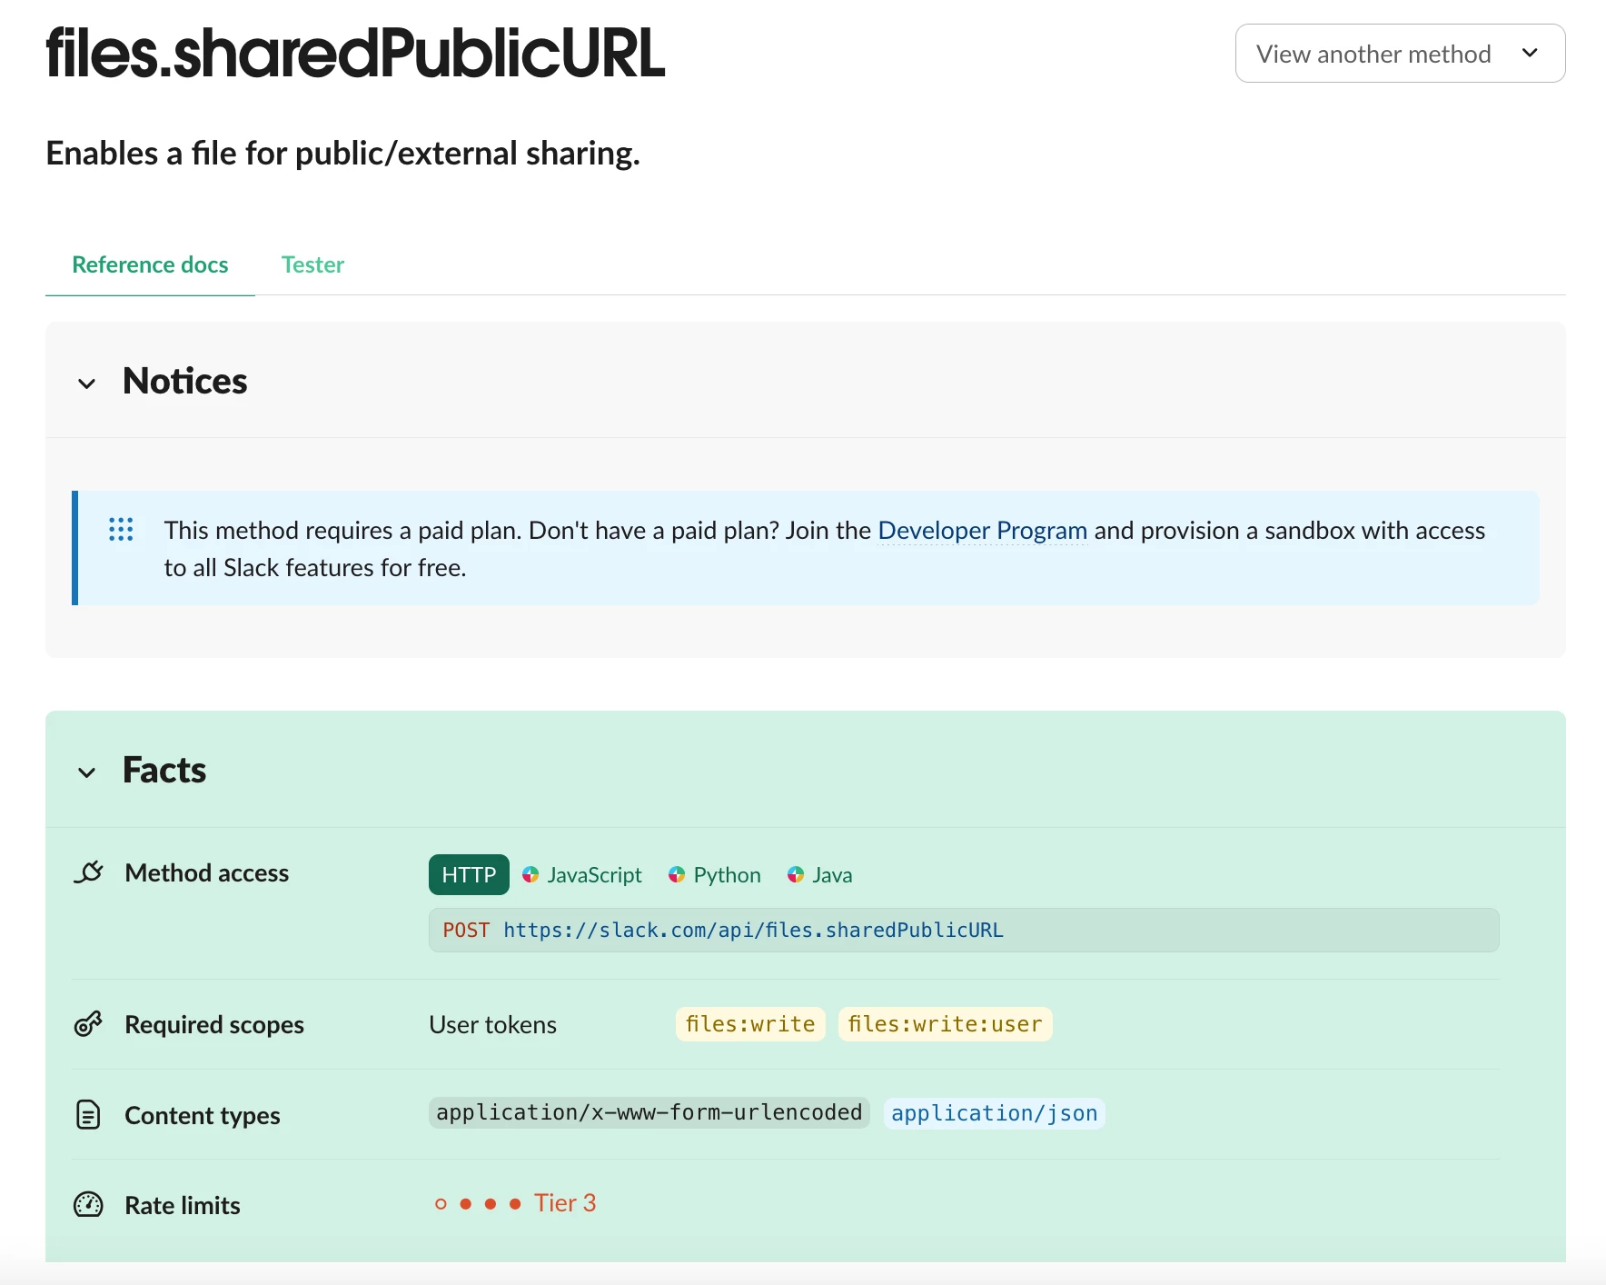Select the Java method access option
This screenshot has width=1606, height=1285.
[820, 875]
